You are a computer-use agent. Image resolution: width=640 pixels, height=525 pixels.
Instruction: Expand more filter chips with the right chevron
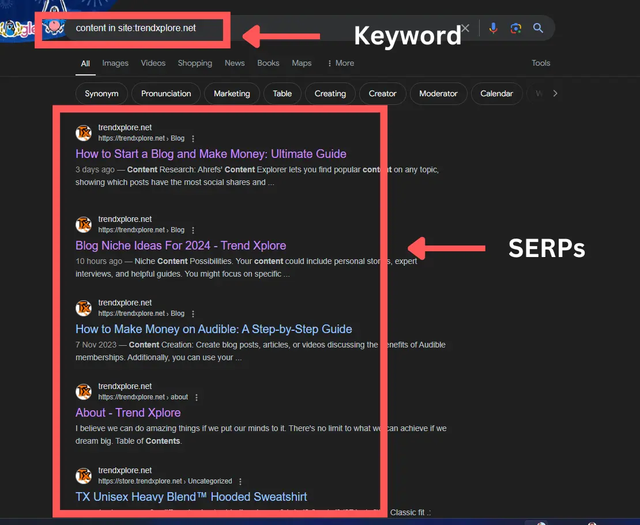[x=554, y=93]
